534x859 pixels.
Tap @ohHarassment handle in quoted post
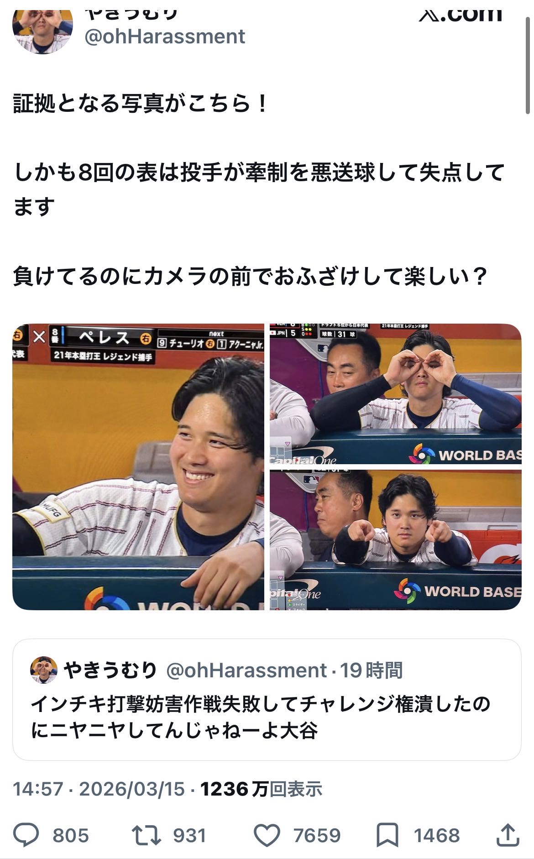point(246,670)
